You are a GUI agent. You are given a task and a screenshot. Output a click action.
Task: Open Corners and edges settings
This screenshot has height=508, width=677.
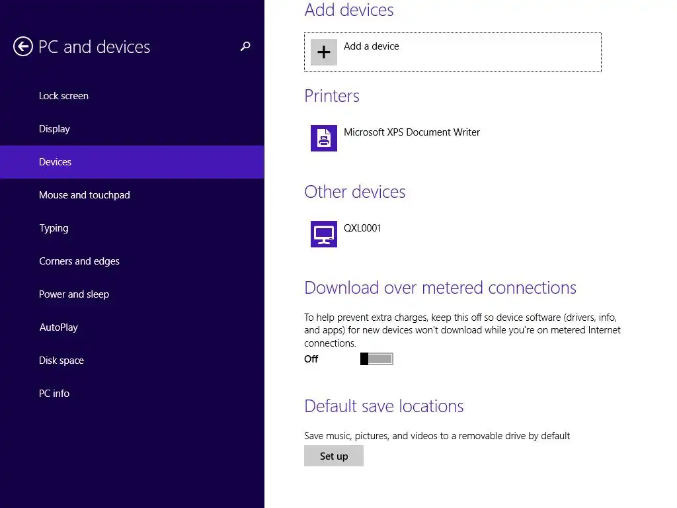[79, 261]
